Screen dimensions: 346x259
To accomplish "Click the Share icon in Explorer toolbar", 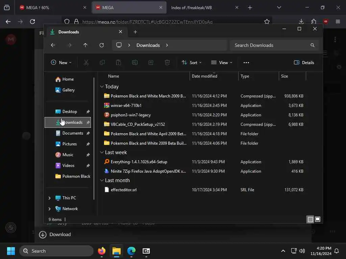I will [151, 62].
